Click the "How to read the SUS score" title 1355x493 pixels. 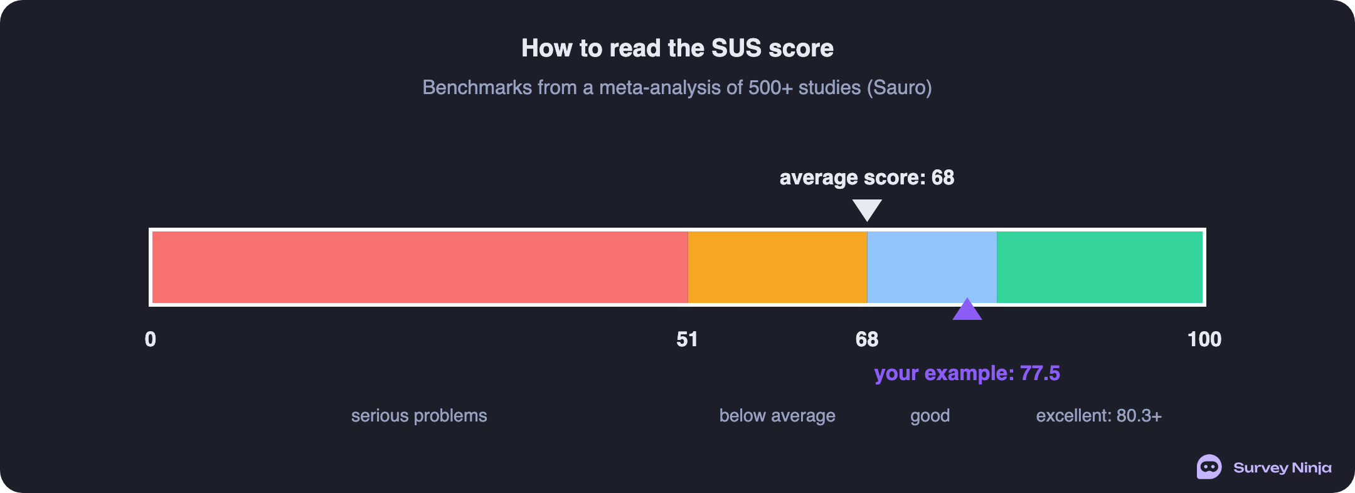click(677, 48)
